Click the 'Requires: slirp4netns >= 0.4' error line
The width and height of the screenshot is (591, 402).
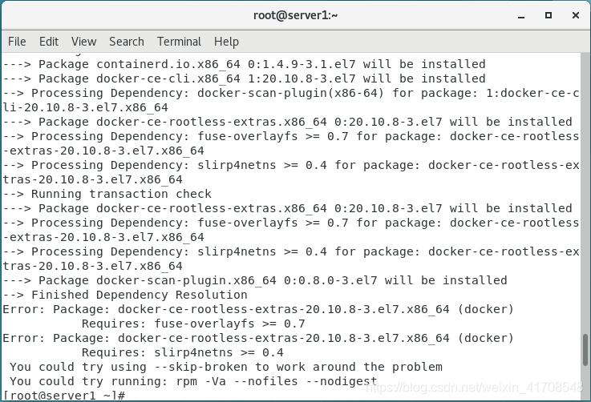(182, 352)
